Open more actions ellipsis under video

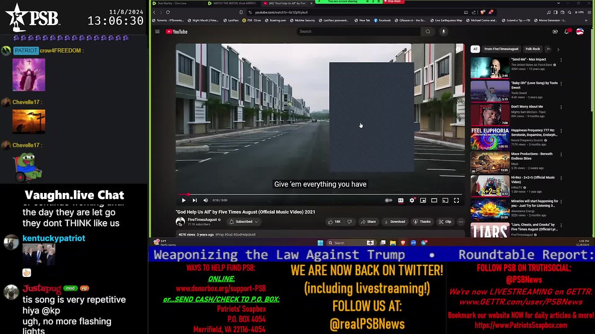point(461,222)
